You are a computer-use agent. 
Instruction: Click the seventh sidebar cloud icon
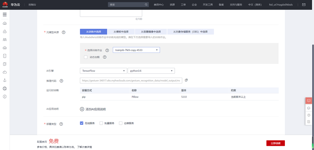(x=5, y=72)
